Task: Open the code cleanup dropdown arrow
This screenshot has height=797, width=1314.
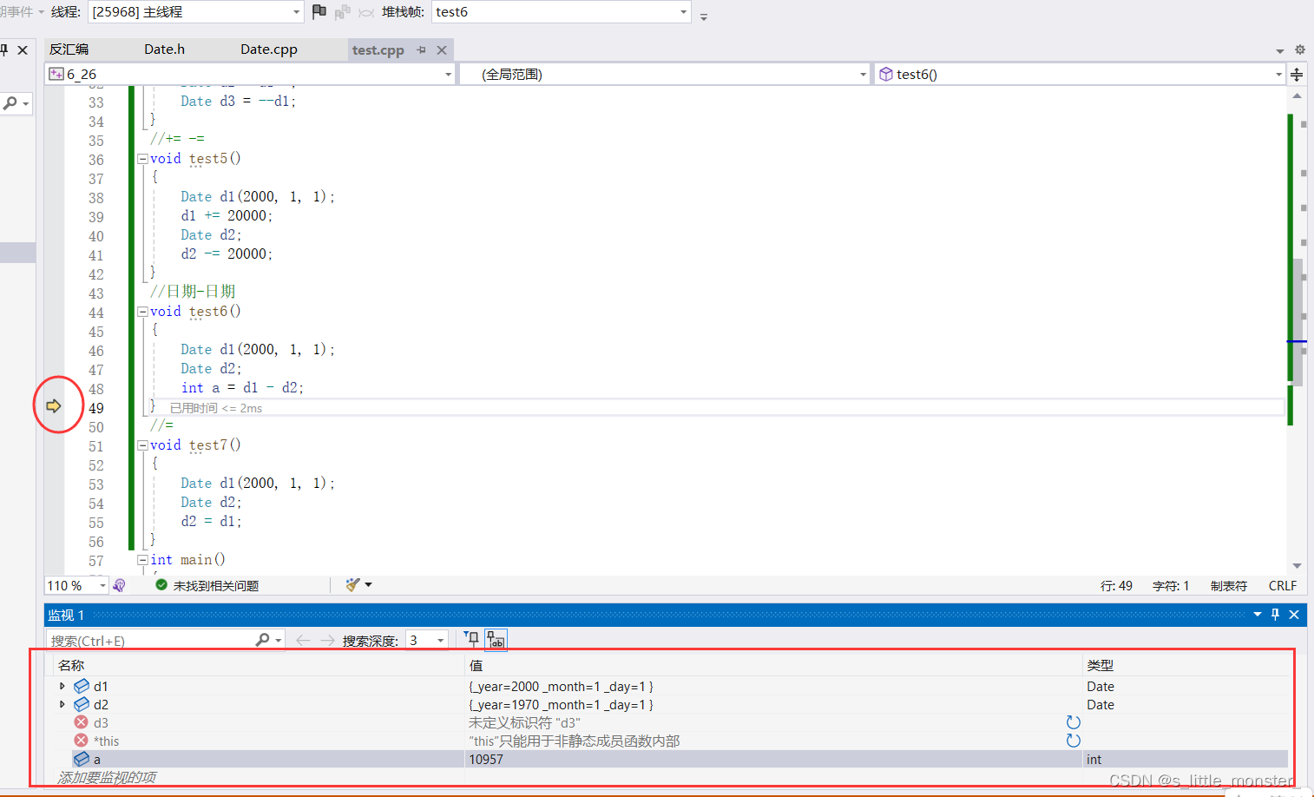Action: 369,585
